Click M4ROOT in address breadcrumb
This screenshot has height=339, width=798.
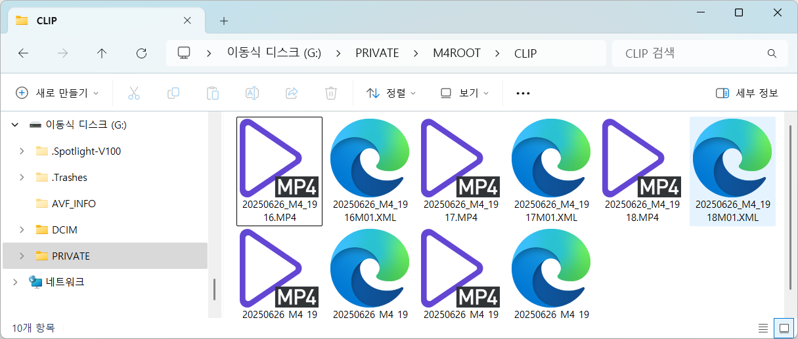tap(456, 53)
